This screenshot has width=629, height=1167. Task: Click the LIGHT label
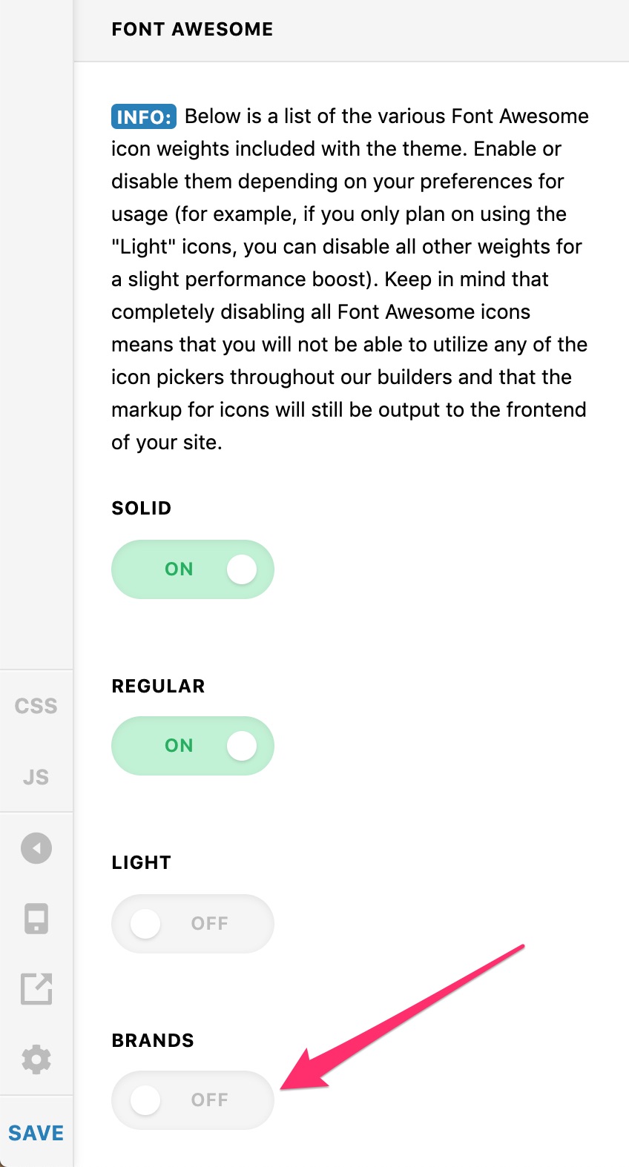(141, 863)
